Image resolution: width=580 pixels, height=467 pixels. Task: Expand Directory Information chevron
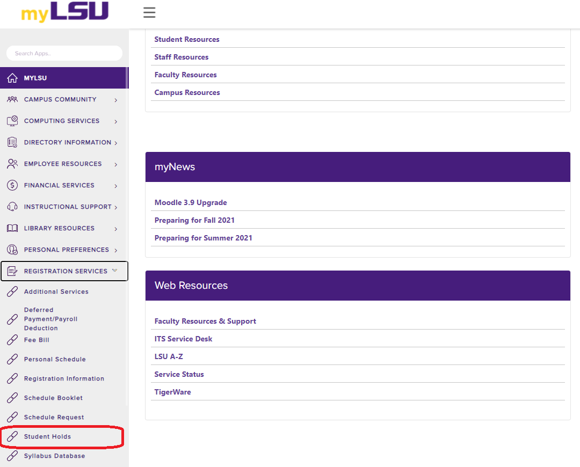116,143
